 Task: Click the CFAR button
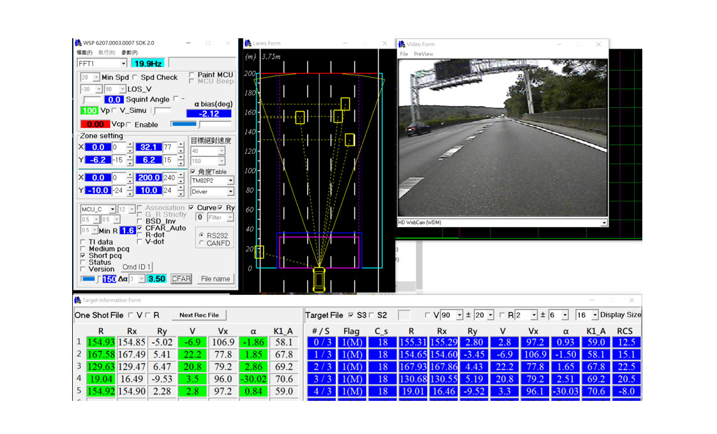[x=181, y=279]
